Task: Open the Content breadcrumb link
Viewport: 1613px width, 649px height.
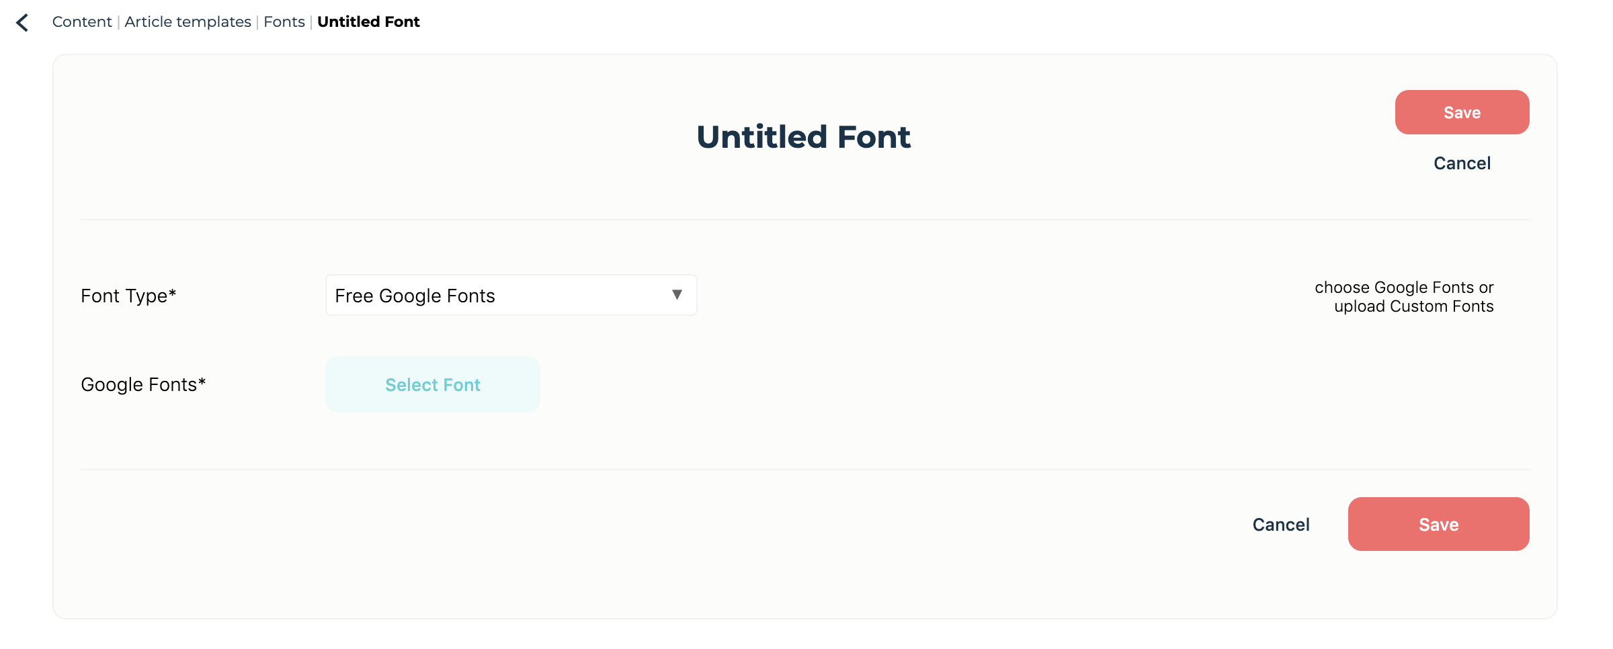Action: 81,21
